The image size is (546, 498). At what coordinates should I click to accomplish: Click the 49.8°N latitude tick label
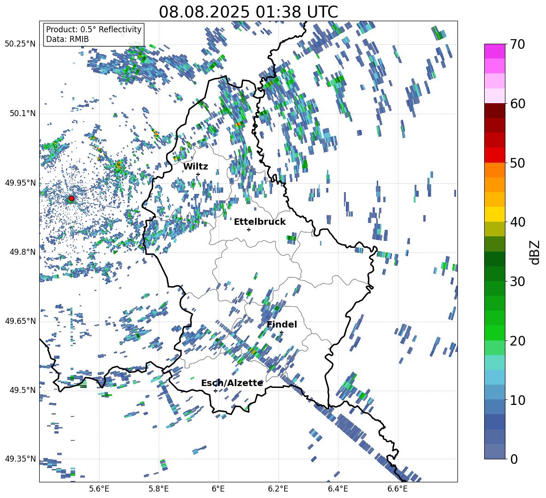(x=22, y=252)
